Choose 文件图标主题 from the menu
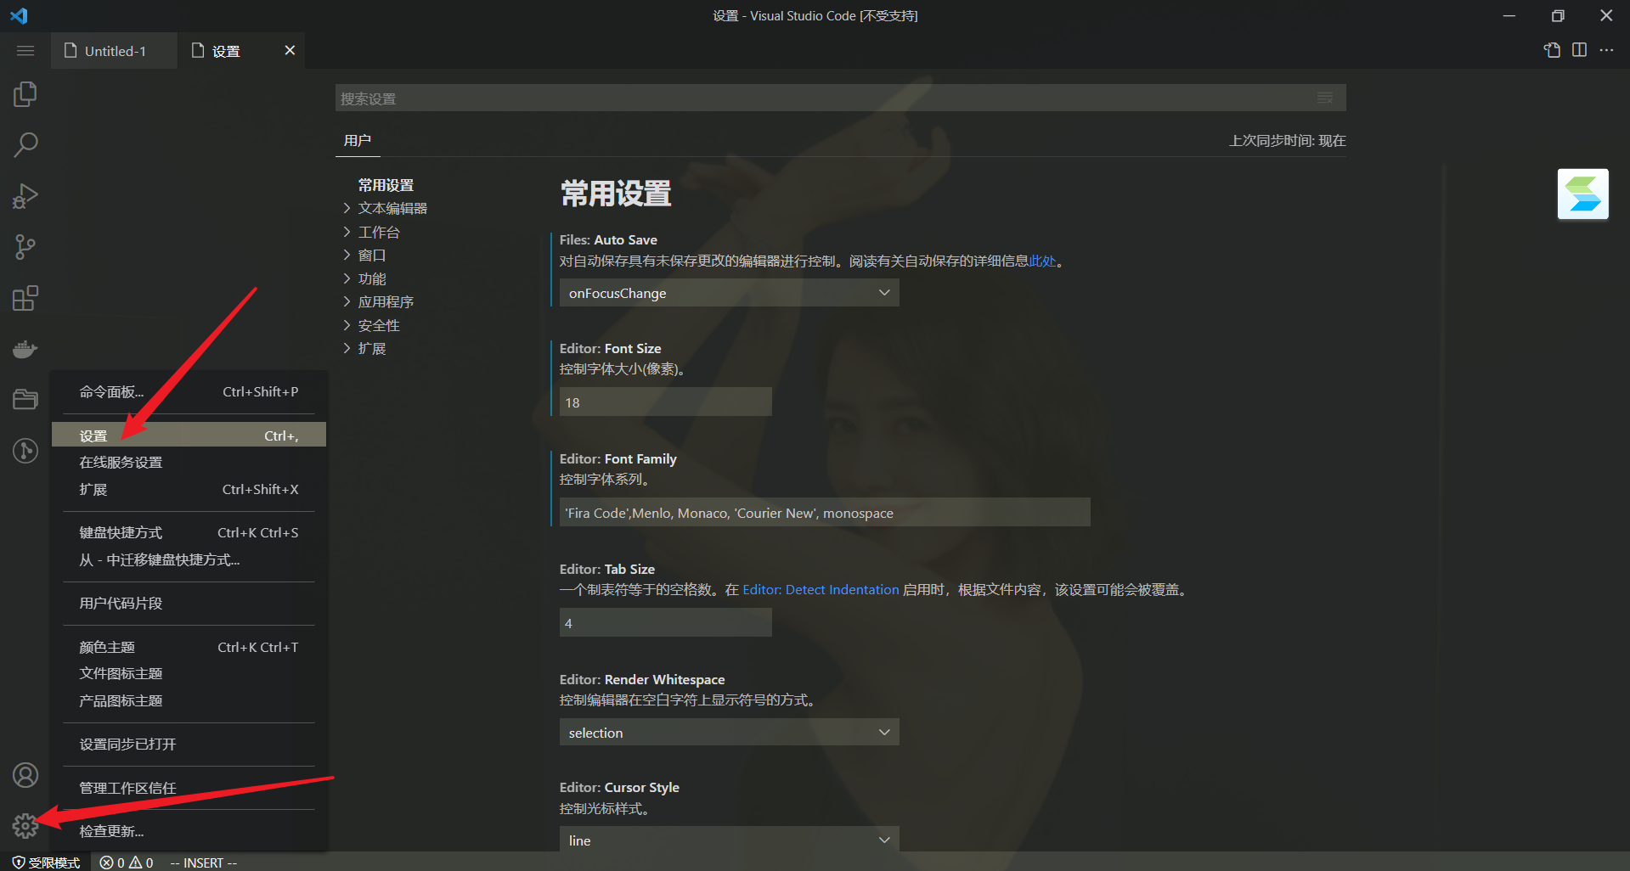The width and height of the screenshot is (1630, 871). point(189,673)
